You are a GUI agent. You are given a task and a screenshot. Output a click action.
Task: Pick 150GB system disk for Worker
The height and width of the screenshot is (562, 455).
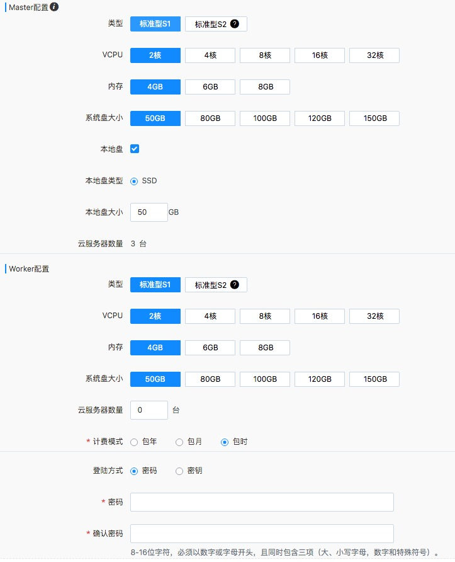tap(374, 379)
